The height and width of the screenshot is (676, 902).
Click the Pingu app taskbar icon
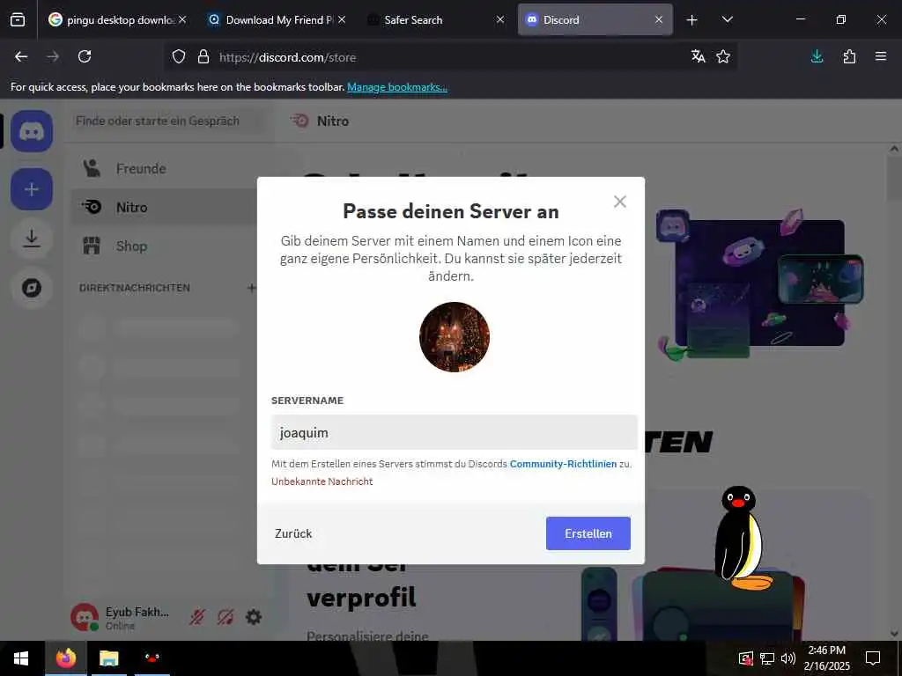[152, 658]
